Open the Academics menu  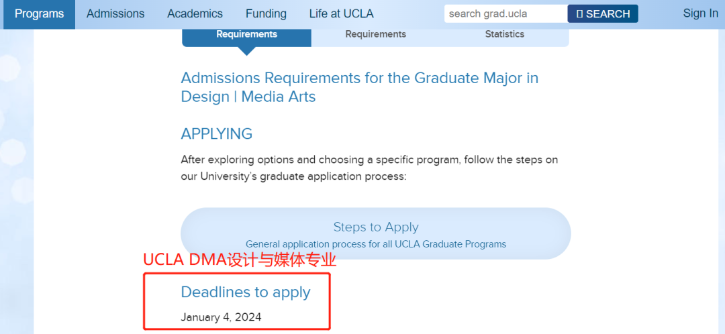pyautogui.click(x=195, y=14)
